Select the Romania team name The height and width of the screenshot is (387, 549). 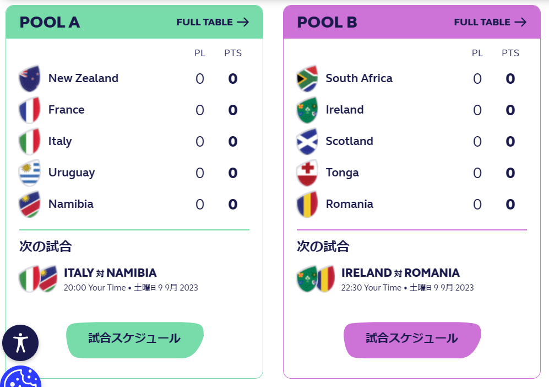point(350,205)
